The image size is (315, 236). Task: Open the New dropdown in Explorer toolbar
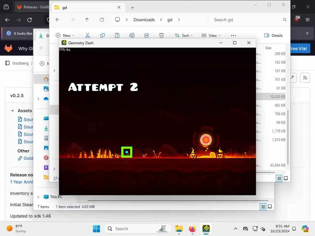pyautogui.click(x=65, y=36)
